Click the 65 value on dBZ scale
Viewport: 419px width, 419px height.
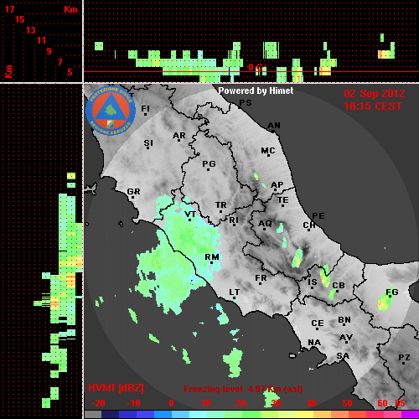(x=401, y=403)
